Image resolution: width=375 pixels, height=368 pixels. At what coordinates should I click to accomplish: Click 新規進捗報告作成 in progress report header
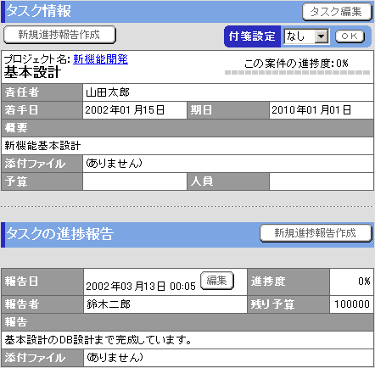(316, 233)
